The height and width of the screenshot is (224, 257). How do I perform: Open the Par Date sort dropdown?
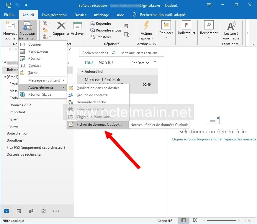(x=140, y=63)
